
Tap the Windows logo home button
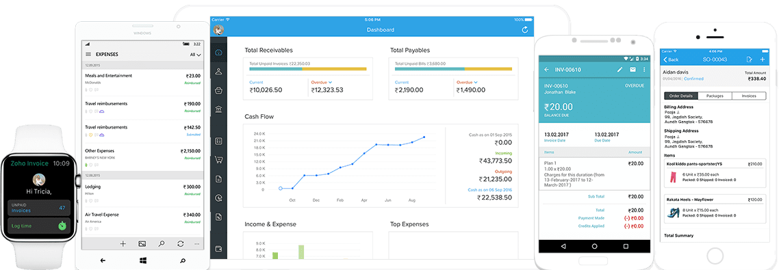coord(142,260)
